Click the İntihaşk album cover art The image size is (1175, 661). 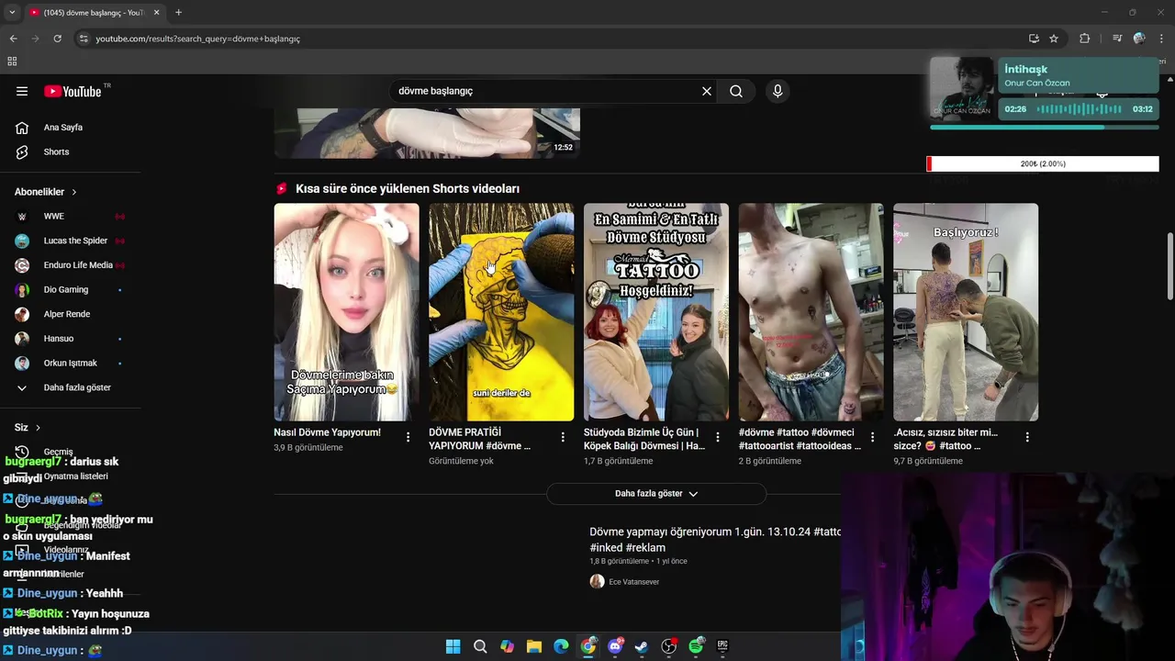(x=962, y=88)
